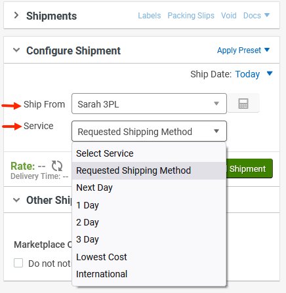Collapse the Other Shipping section chevron
Image resolution: width=286 pixels, height=293 pixels.
tap(16, 200)
